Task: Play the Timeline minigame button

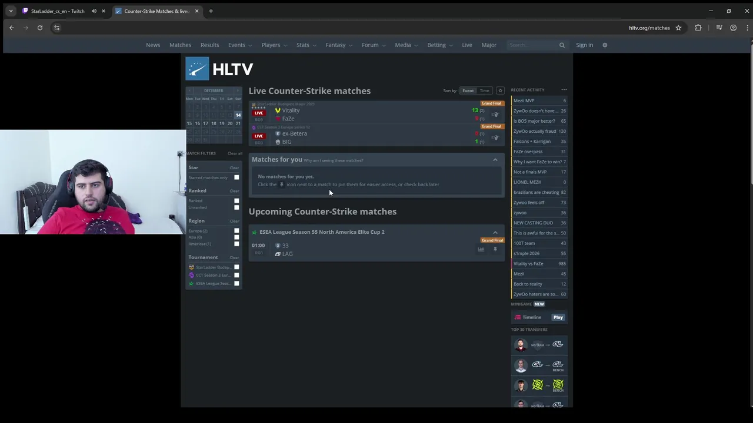Action: pos(558,317)
